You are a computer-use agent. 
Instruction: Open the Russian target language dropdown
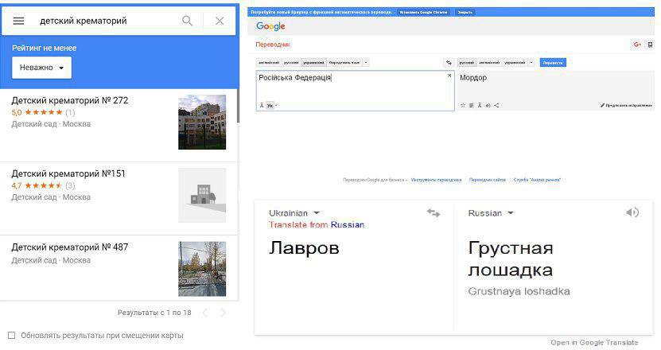[491, 213]
